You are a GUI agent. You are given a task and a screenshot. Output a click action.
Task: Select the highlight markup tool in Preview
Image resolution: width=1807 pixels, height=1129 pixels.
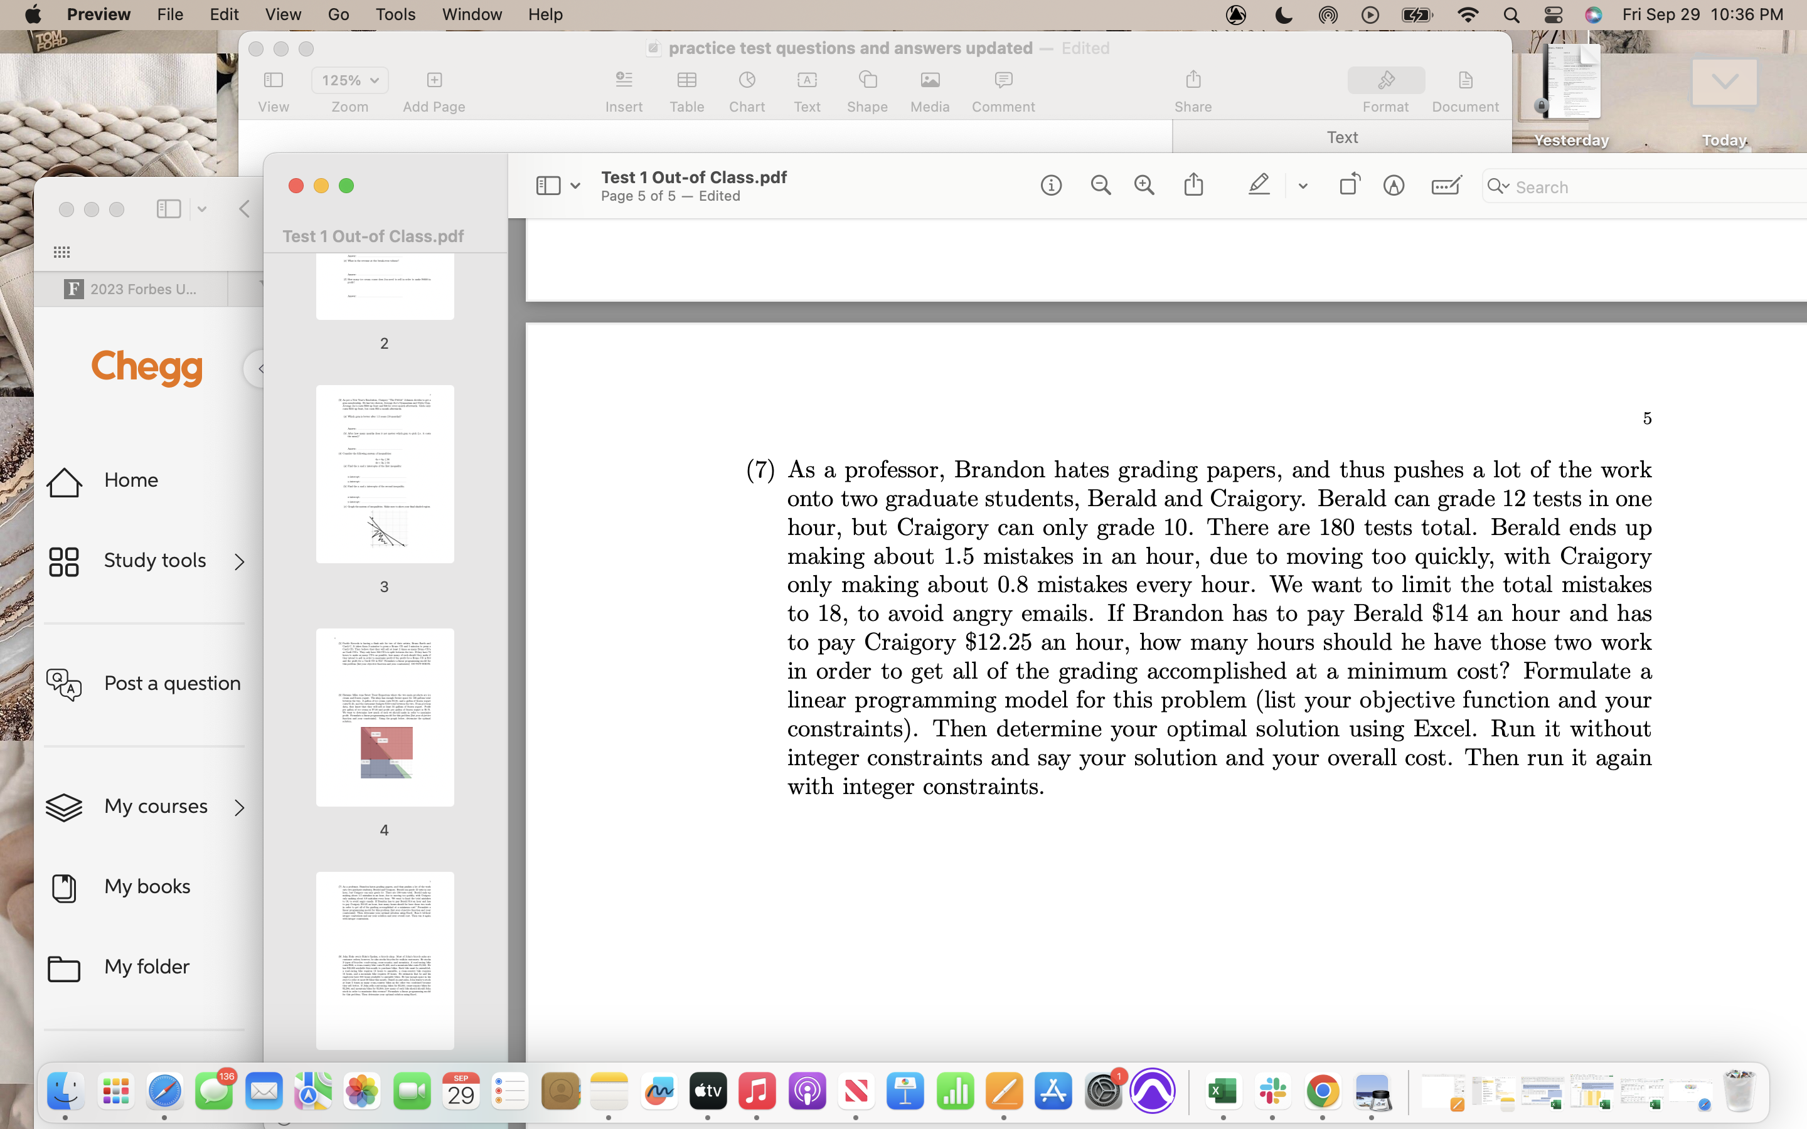[x=1260, y=184]
